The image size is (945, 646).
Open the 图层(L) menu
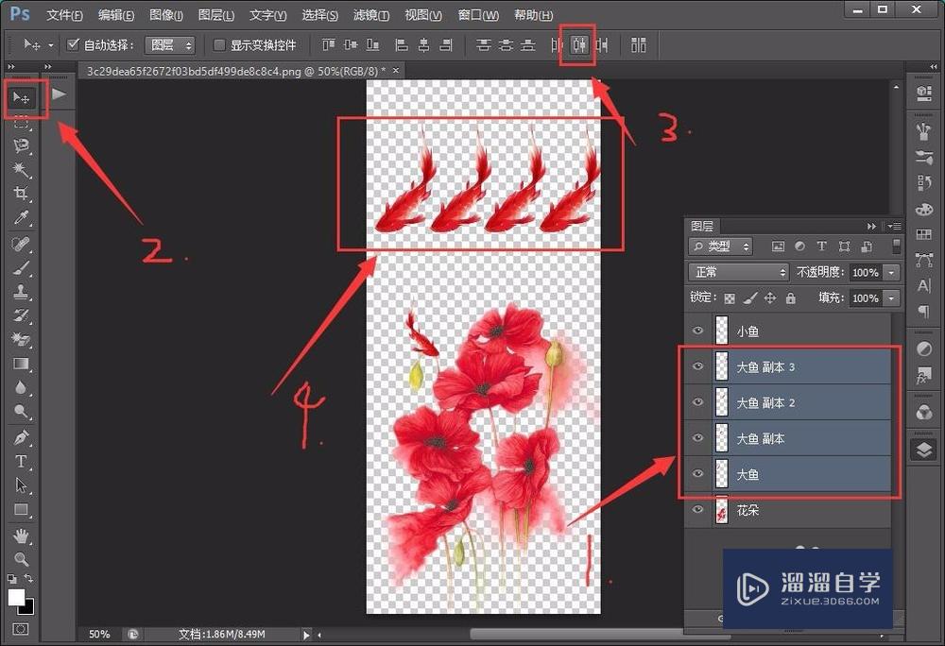215,15
